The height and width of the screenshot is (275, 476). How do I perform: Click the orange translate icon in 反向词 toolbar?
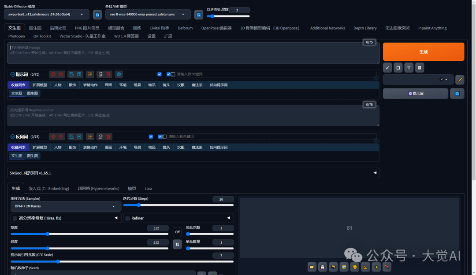[x=90, y=137]
